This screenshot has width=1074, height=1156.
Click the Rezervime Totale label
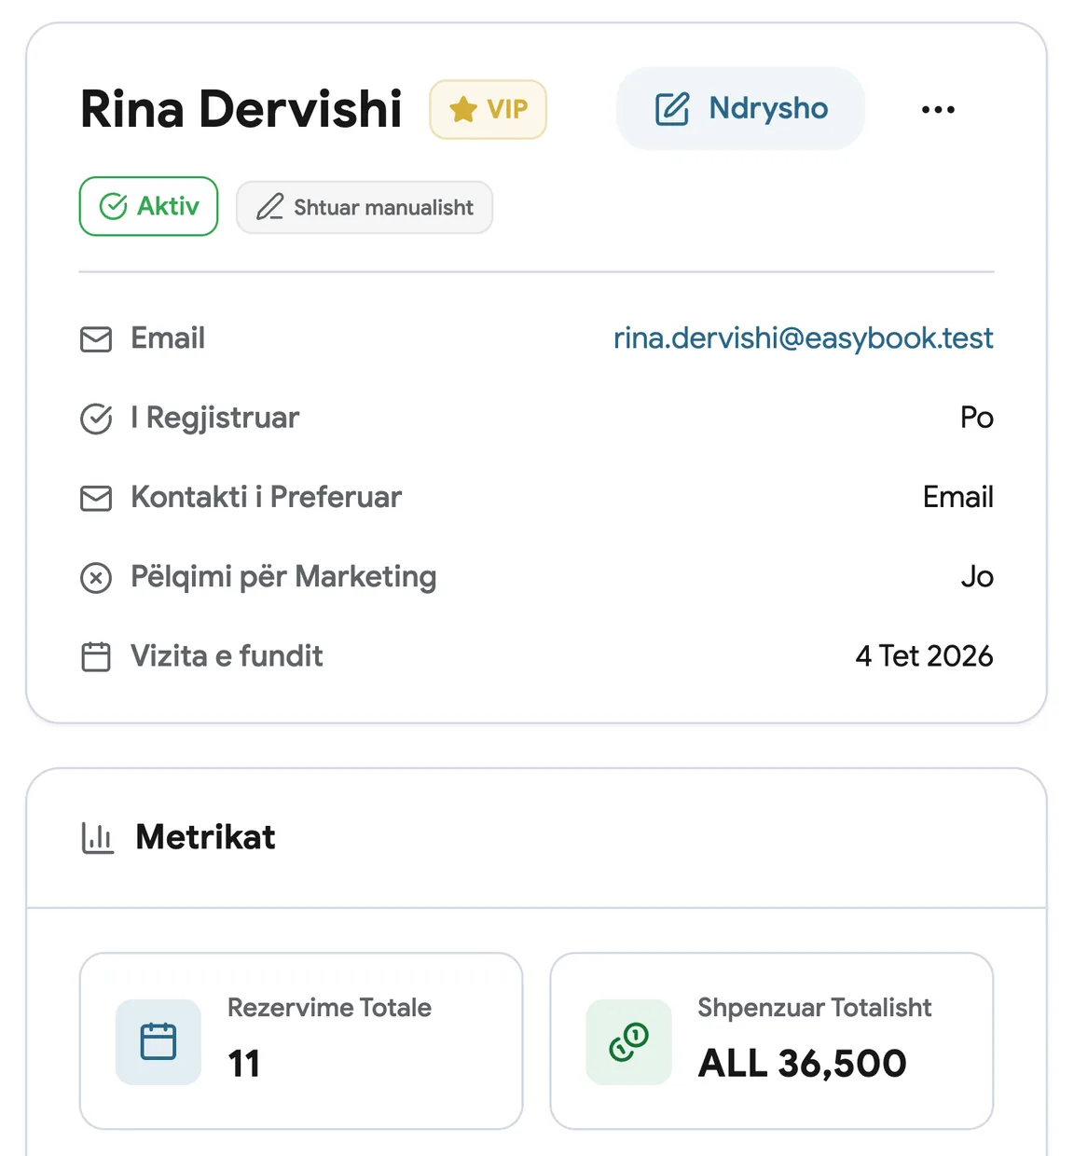(x=330, y=1008)
